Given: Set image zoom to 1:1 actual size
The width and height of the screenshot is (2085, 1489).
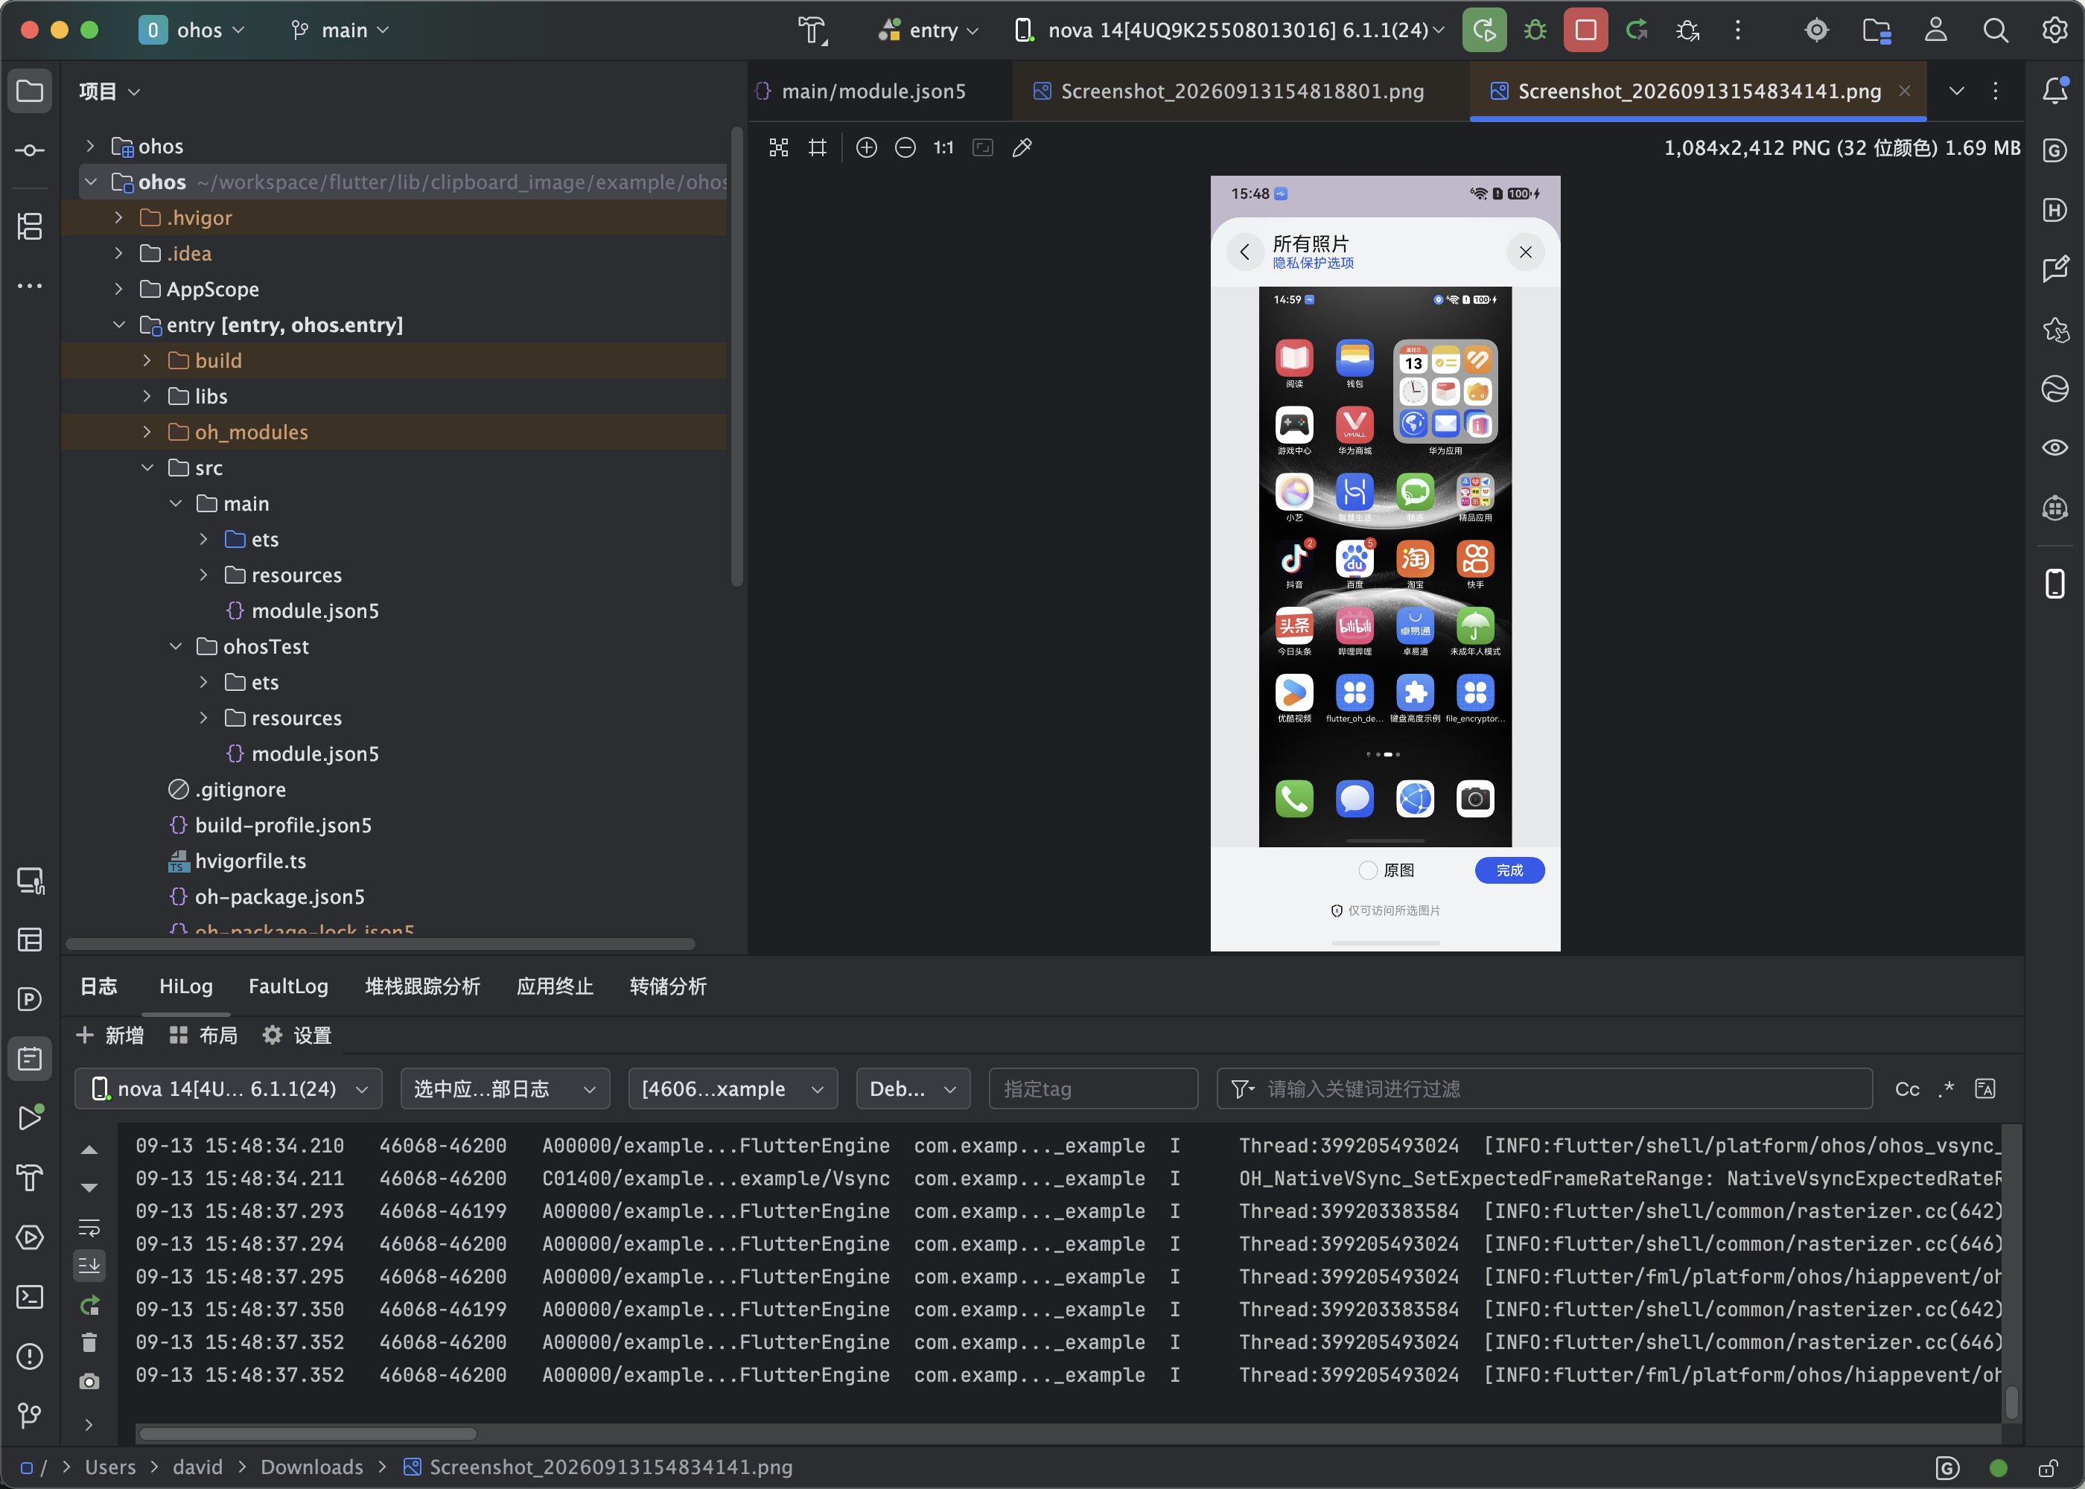Looking at the screenshot, I should click(943, 147).
